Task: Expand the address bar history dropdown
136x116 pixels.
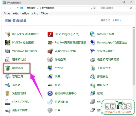Action: coord(92,8)
